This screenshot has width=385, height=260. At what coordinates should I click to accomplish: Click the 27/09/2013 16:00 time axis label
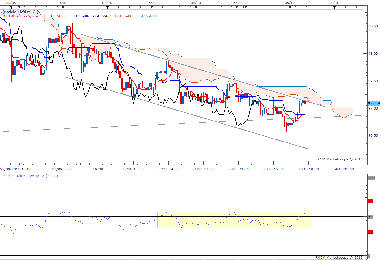16,169
